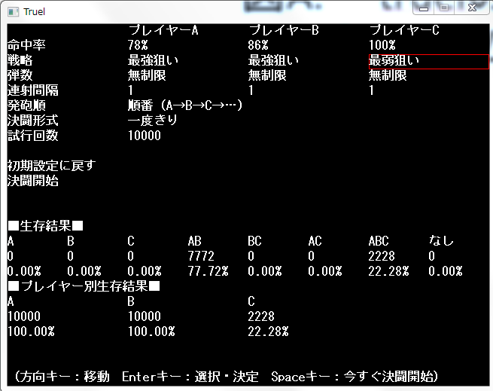493x391 pixels.
Task: Select Player B's bullet count 無制限
Action: tap(267, 75)
